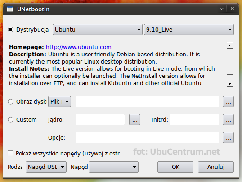Click the Opcje input field
Screen dimensions: 242x182
coord(147,137)
